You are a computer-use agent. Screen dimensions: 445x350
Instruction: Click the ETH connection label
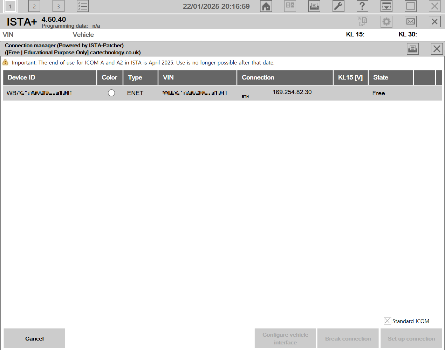(245, 96)
